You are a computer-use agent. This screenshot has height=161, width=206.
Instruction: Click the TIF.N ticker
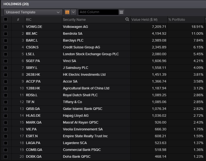click(30, 102)
